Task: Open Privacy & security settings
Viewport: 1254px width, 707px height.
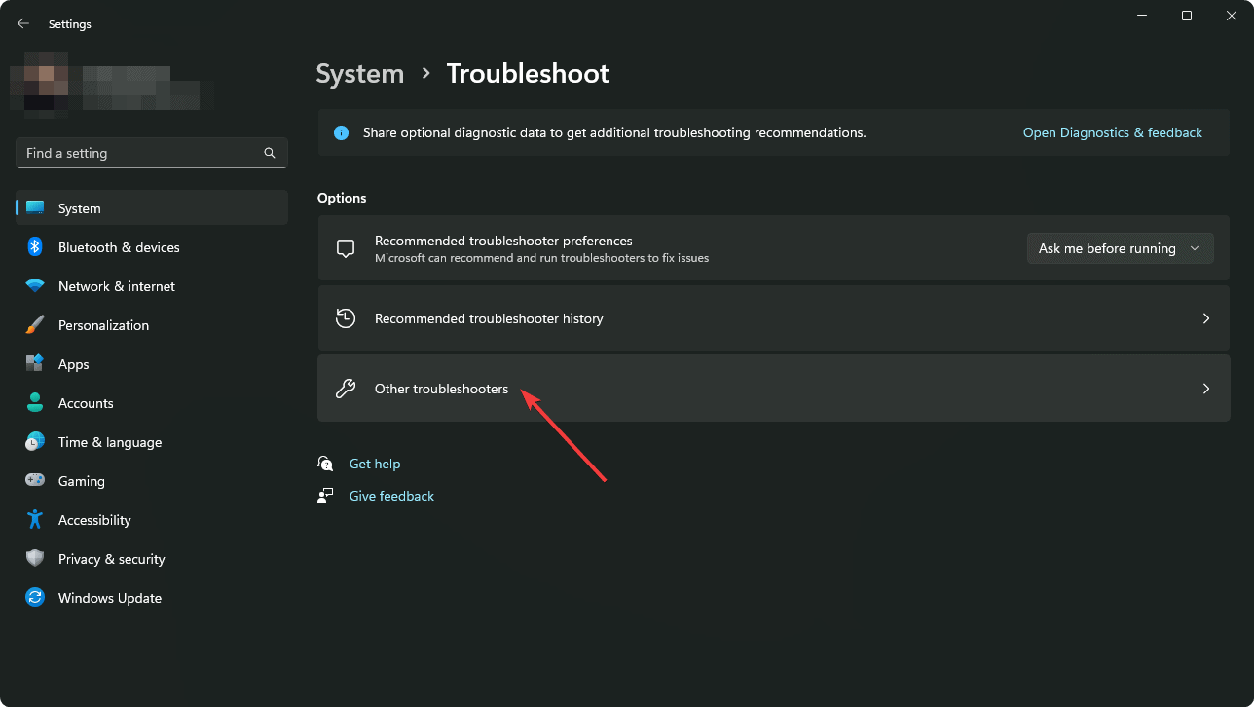Action: click(x=111, y=559)
